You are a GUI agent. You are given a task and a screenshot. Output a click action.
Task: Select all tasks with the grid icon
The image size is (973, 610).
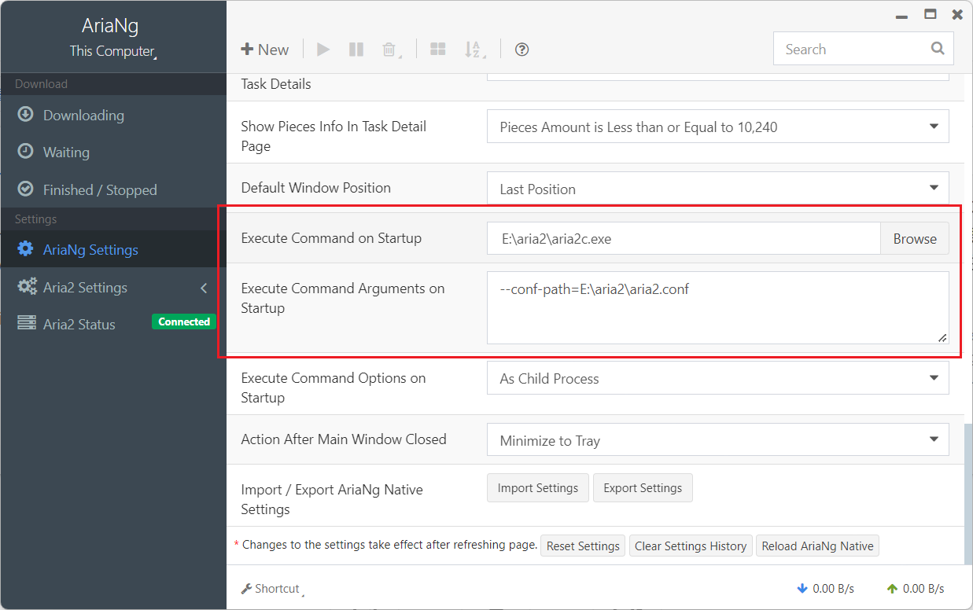point(438,48)
